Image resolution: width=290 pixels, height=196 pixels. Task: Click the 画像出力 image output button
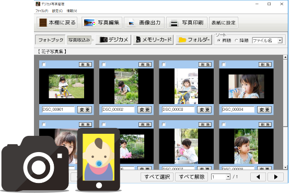click(144, 22)
